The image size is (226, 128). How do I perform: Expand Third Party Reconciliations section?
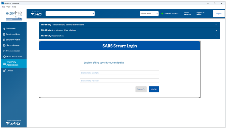tap(129, 36)
